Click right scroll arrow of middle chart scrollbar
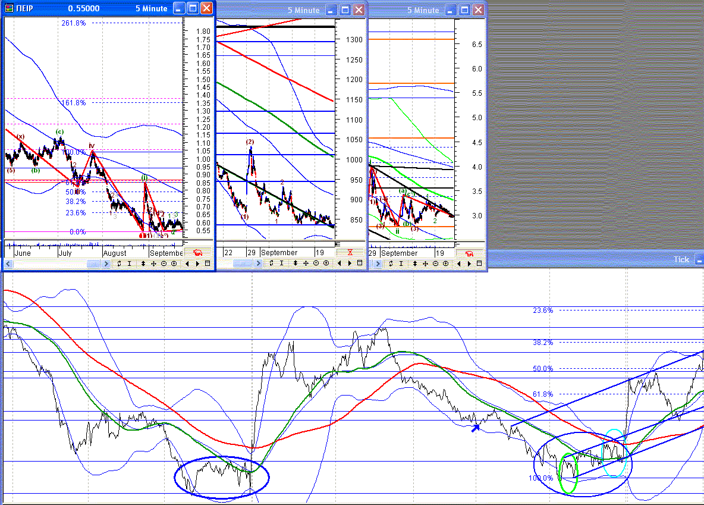 click(258, 264)
